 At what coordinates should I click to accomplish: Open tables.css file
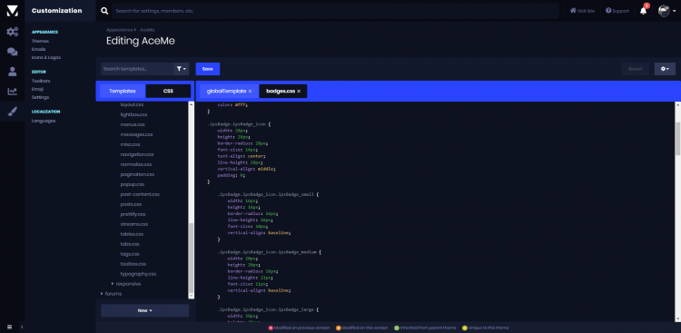(x=132, y=234)
